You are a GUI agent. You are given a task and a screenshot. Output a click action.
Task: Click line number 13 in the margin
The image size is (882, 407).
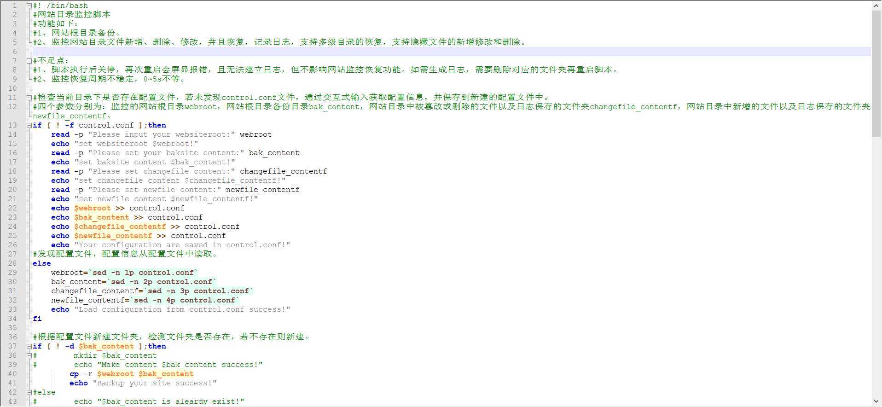(x=12, y=125)
